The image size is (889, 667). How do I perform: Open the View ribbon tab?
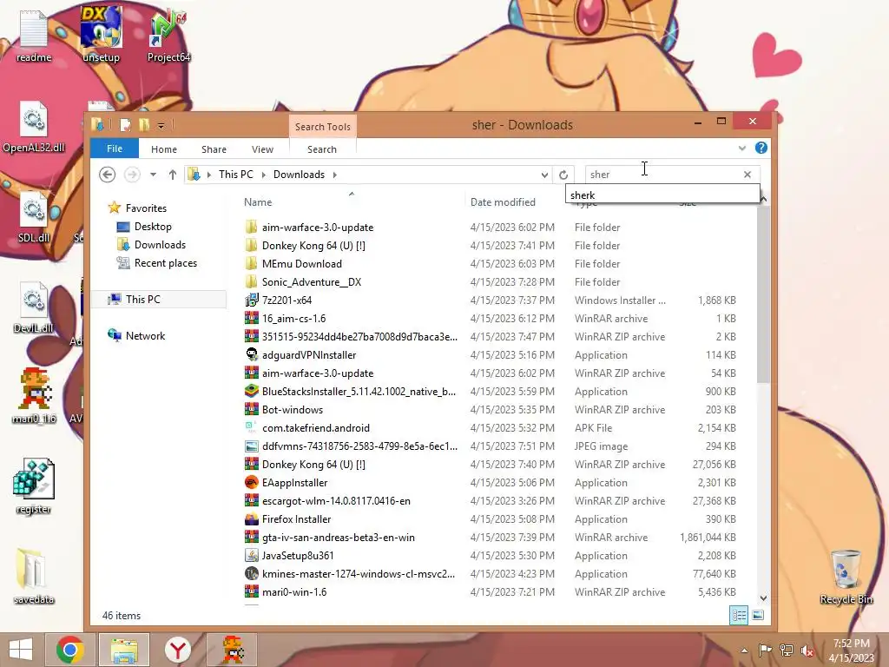point(262,149)
